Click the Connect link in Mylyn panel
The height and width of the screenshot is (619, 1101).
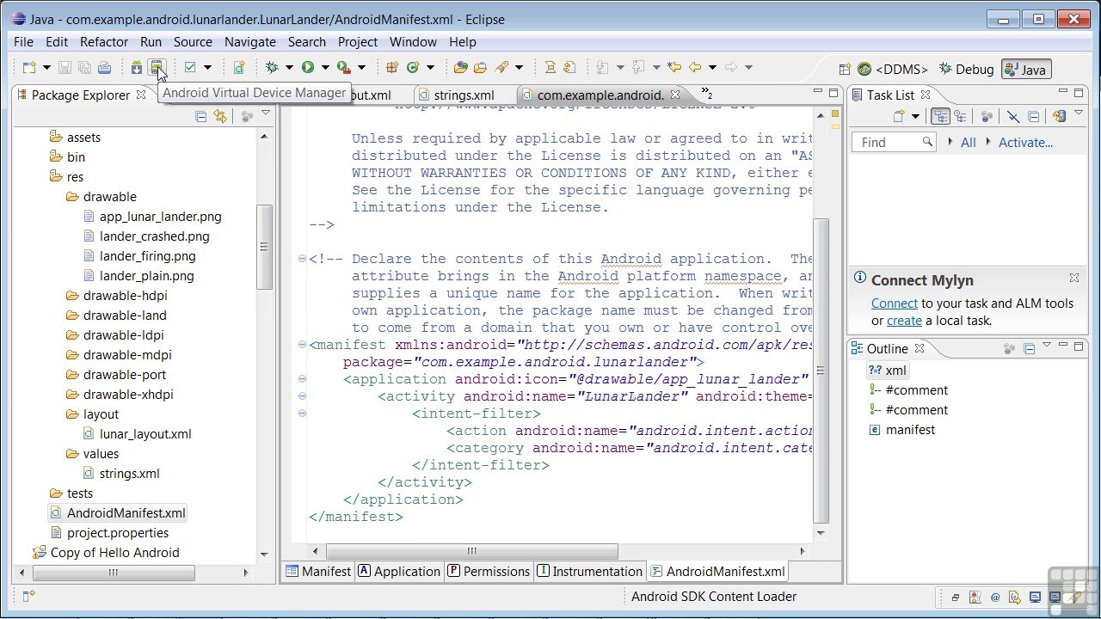point(894,303)
